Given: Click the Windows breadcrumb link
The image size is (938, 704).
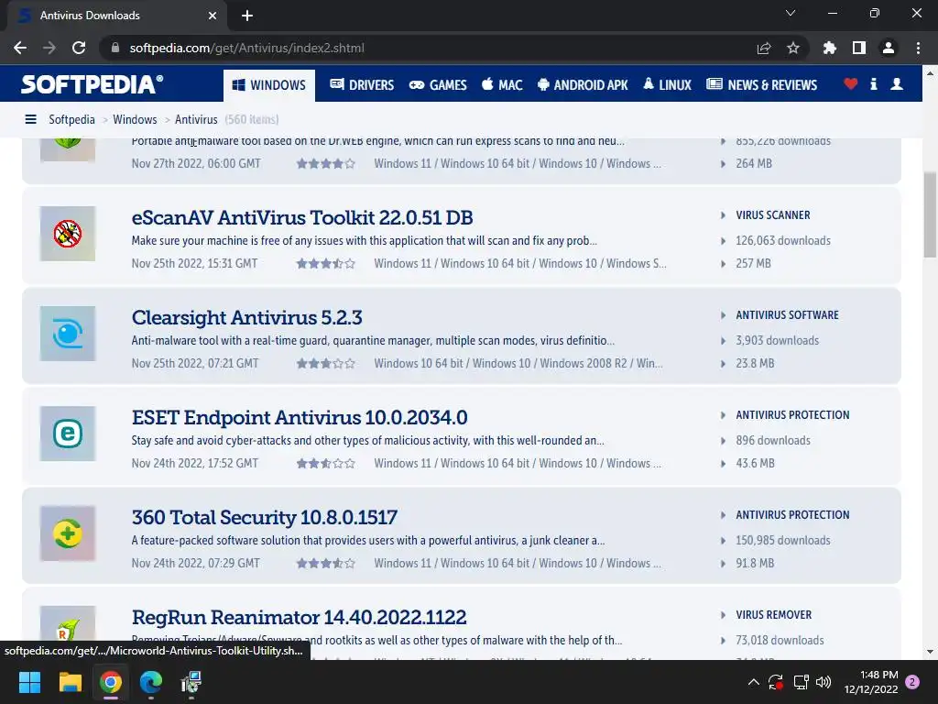Looking at the screenshot, I should 135,119.
